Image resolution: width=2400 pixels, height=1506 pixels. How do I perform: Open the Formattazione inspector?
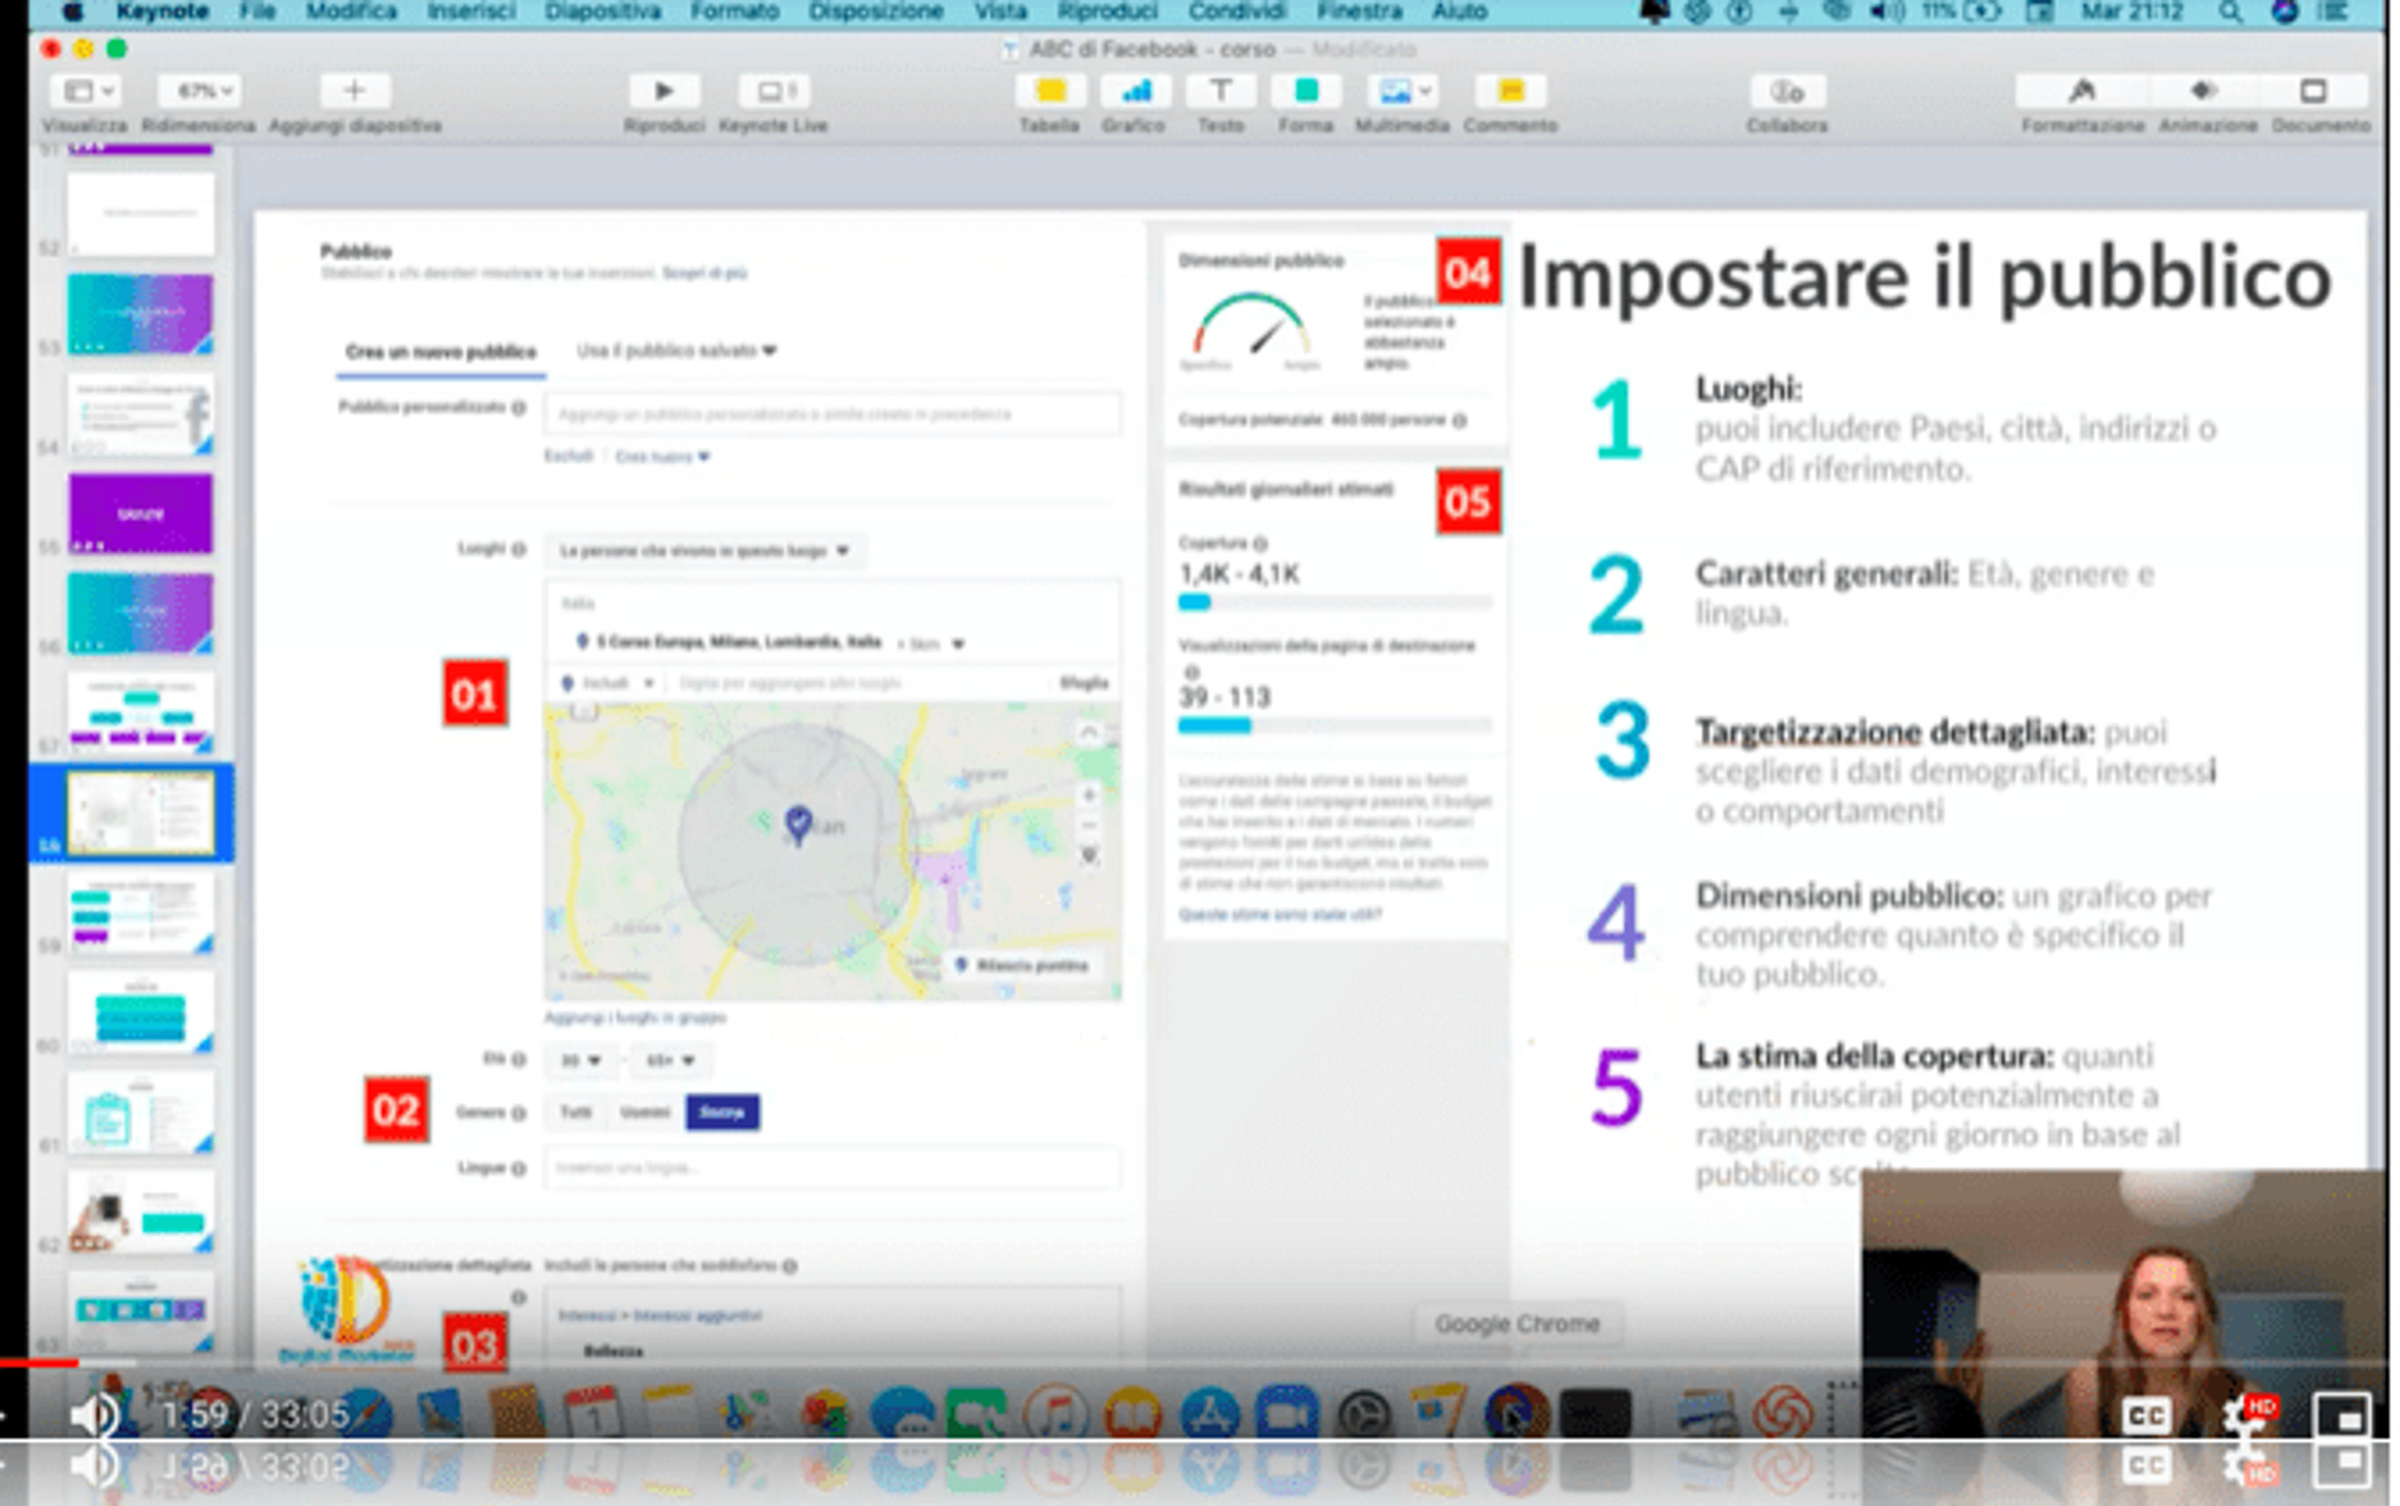2081,92
